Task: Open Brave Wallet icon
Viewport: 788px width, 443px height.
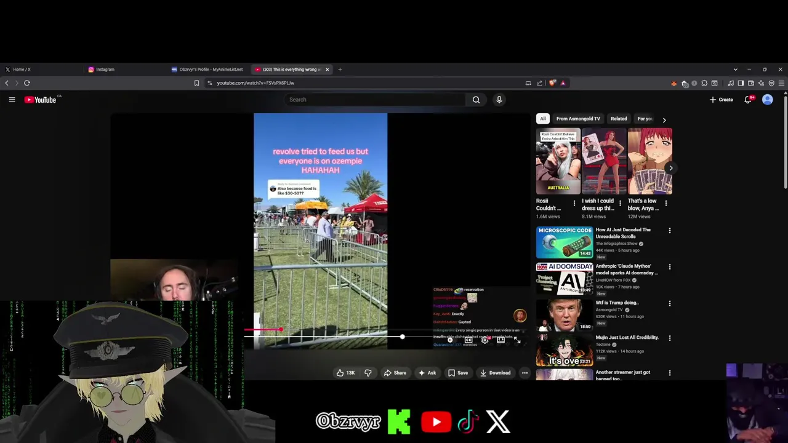Action: [x=751, y=83]
